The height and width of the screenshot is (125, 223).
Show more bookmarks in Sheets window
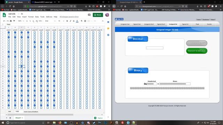(109, 10)
